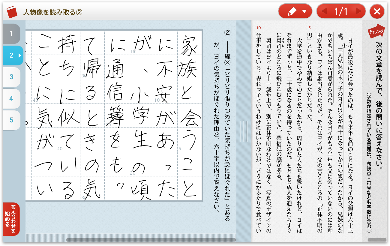The height and width of the screenshot is (246, 390).
Task: Open question tab 3
Action: click(x=11, y=77)
